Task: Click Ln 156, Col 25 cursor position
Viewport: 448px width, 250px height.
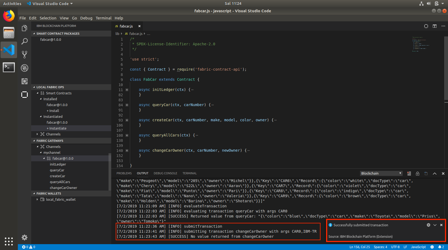Action: tap(360, 247)
